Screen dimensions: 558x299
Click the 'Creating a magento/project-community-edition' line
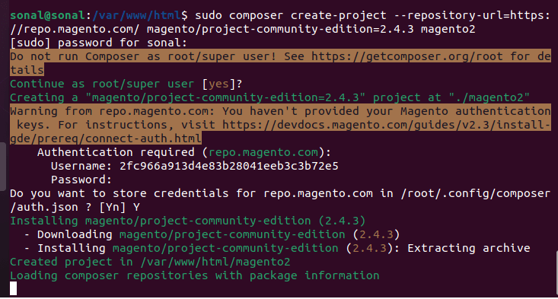click(x=269, y=98)
